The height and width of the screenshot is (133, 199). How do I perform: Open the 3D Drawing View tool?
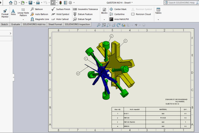point(123,25)
